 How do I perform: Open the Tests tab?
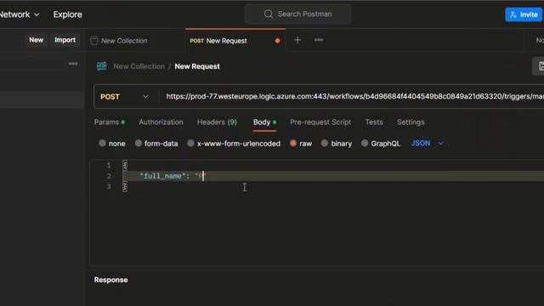pos(374,122)
